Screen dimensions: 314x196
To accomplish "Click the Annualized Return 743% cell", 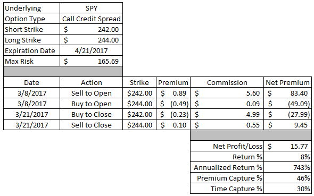I will tap(287, 167).
